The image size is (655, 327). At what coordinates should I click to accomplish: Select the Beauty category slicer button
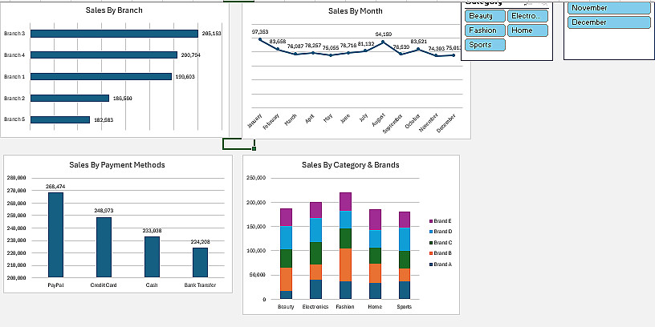(485, 16)
